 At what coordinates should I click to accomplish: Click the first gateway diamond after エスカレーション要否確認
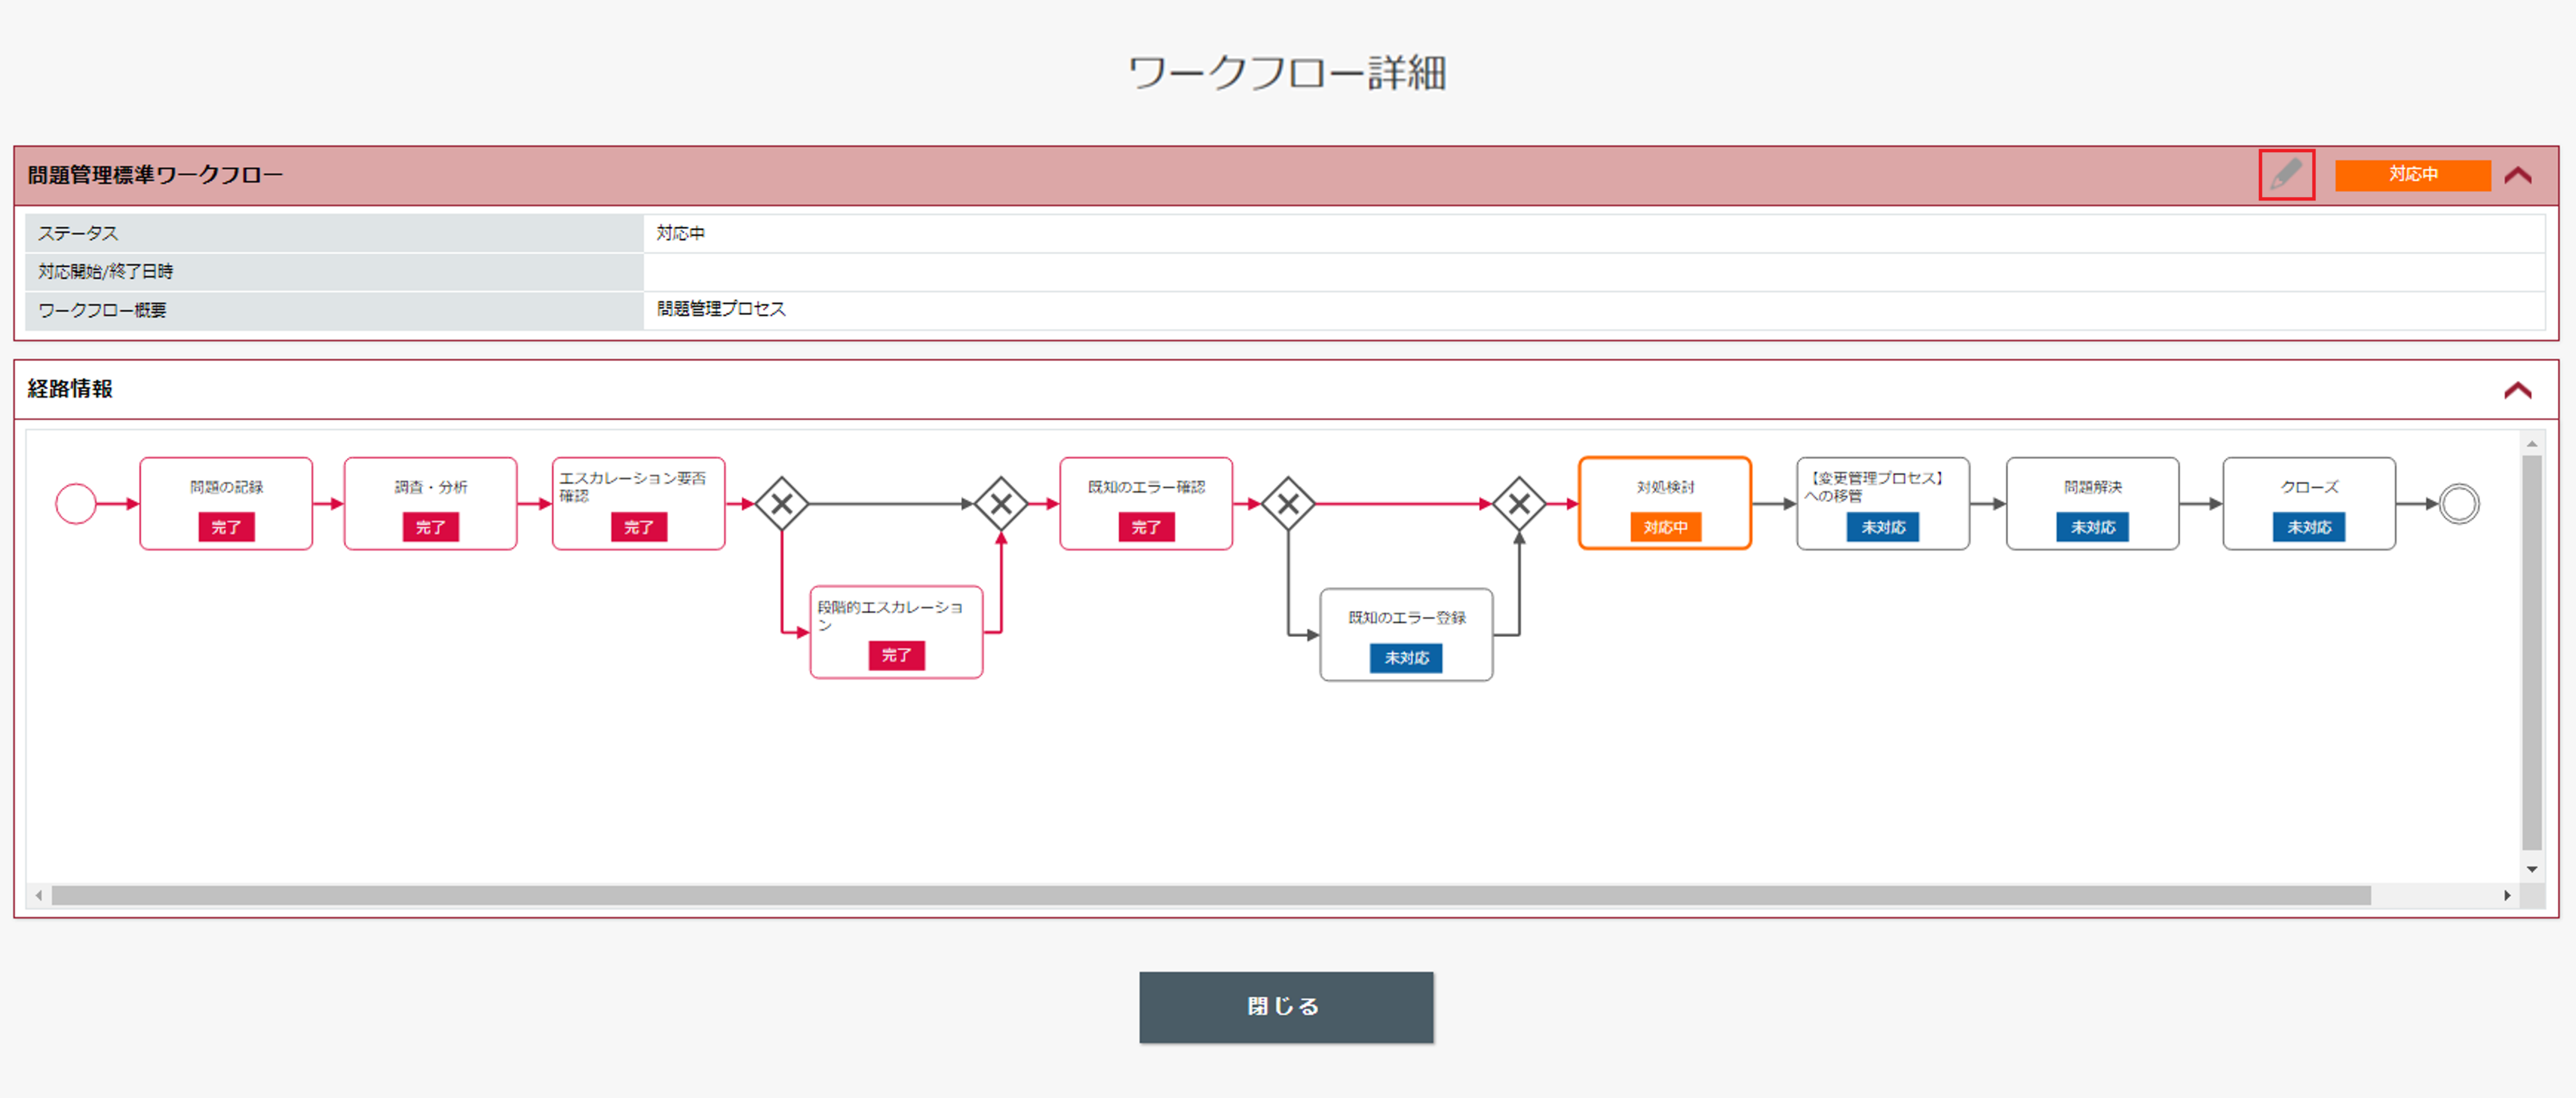coord(782,504)
